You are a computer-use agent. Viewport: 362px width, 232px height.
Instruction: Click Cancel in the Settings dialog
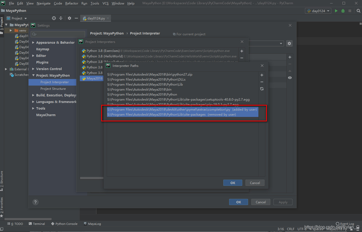(x=261, y=202)
